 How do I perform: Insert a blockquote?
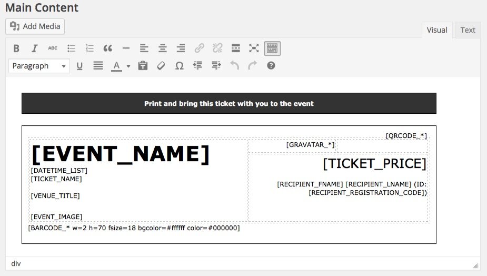coord(108,48)
